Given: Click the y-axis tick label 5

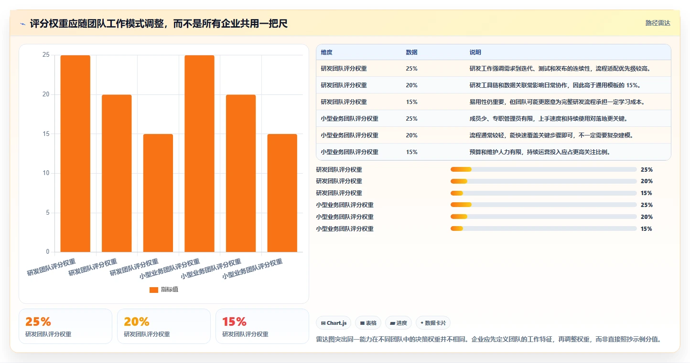Looking at the screenshot, I should click(x=47, y=213).
